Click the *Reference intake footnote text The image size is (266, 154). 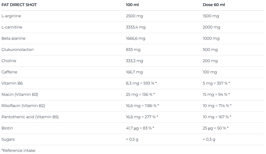[x=18, y=150]
